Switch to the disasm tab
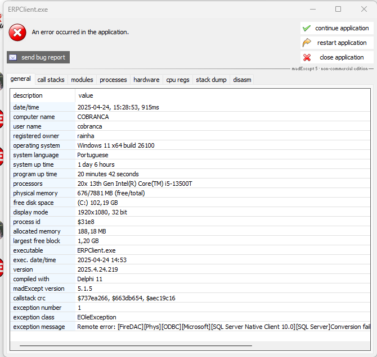Viewport: 377px width, 357px height. [x=243, y=80]
